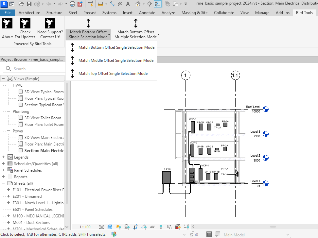This screenshot has width=318, height=238.
Task: Choose Match Middle Offset Single Selection Mode
Action: click(x=116, y=60)
